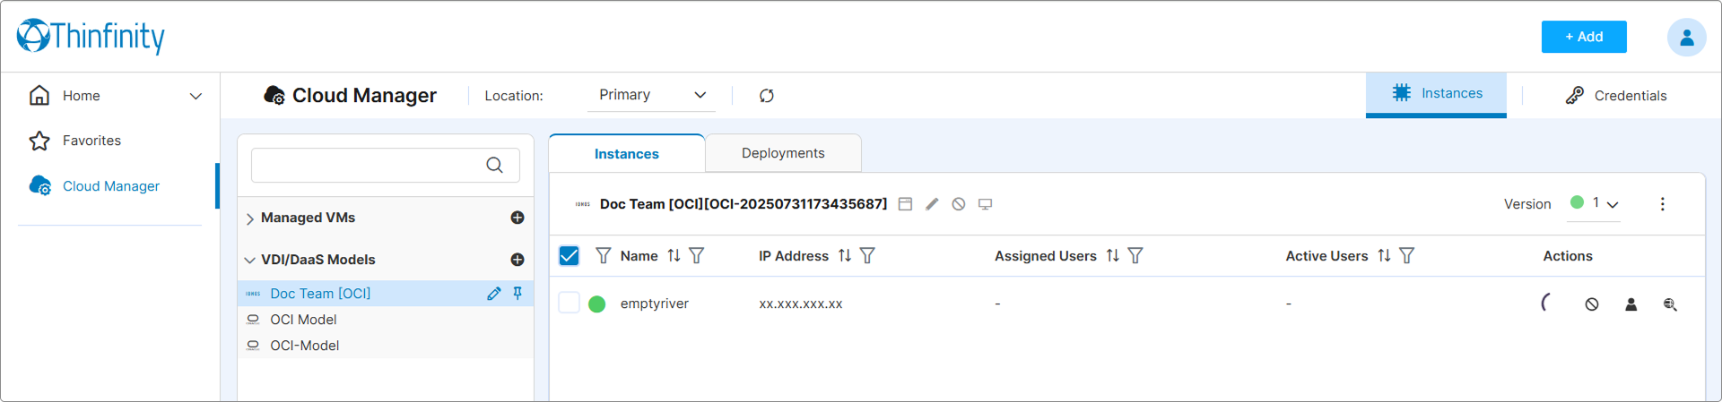This screenshot has width=1722, height=402.
Task: Open the user profile avatar menu
Action: point(1686,38)
